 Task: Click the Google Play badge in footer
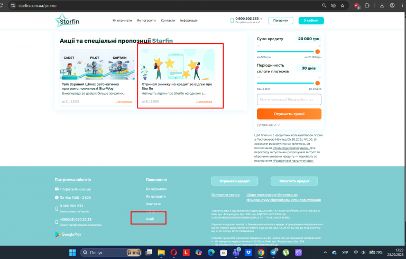click(68, 234)
